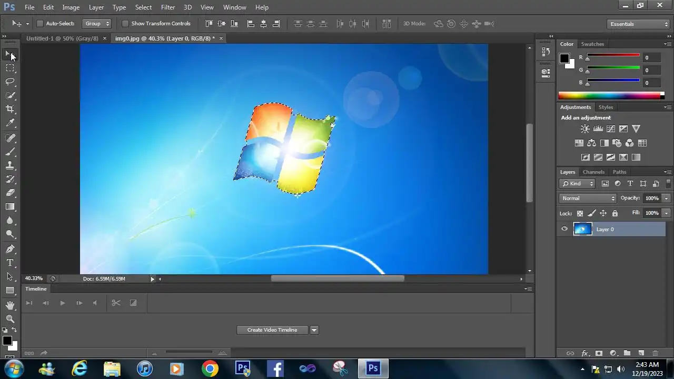Toggle lock image pixels

coord(591,213)
